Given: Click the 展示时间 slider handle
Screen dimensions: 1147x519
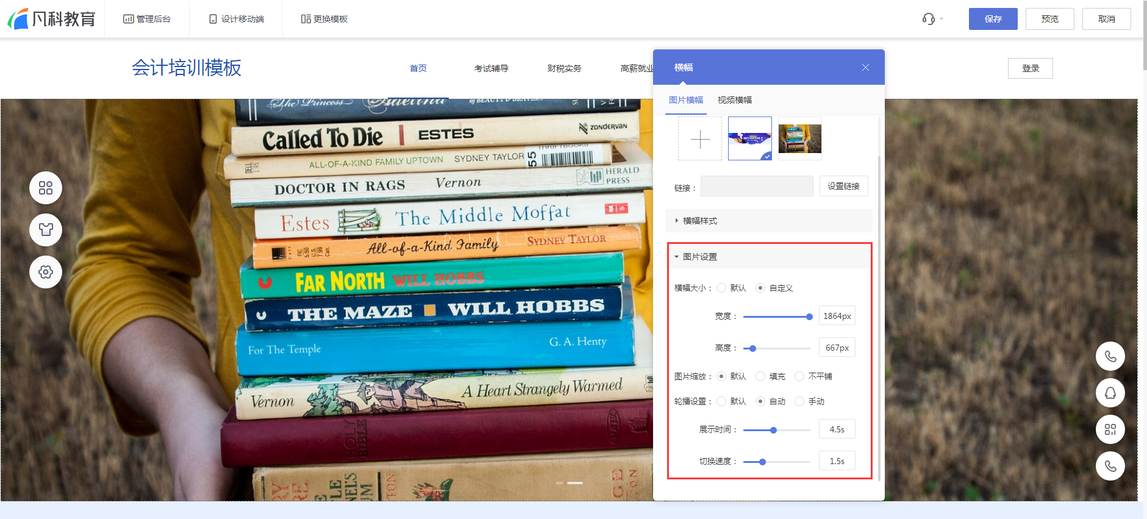Looking at the screenshot, I should pyautogui.click(x=773, y=430).
